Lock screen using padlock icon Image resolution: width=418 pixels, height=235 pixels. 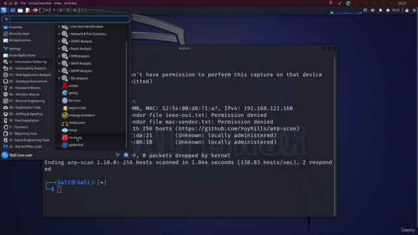[407, 10]
